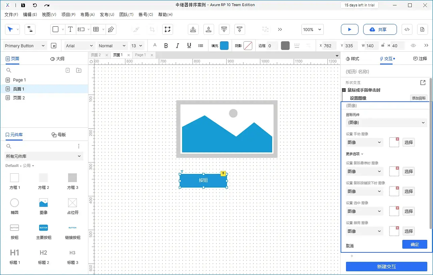The height and width of the screenshot is (275, 433).
Task: Switch to the 样式 tab
Action: tap(352, 59)
